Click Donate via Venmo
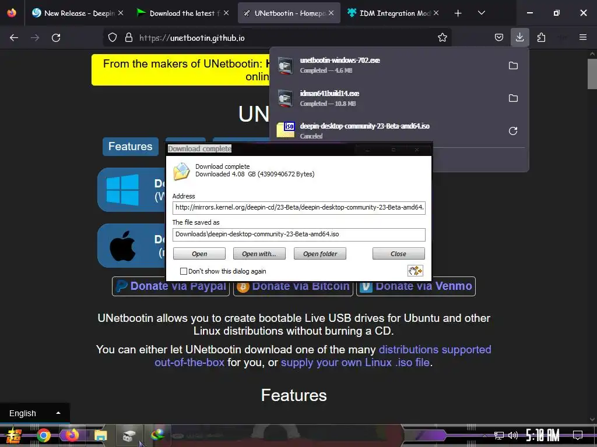The width and height of the screenshot is (597, 447). [x=416, y=286]
